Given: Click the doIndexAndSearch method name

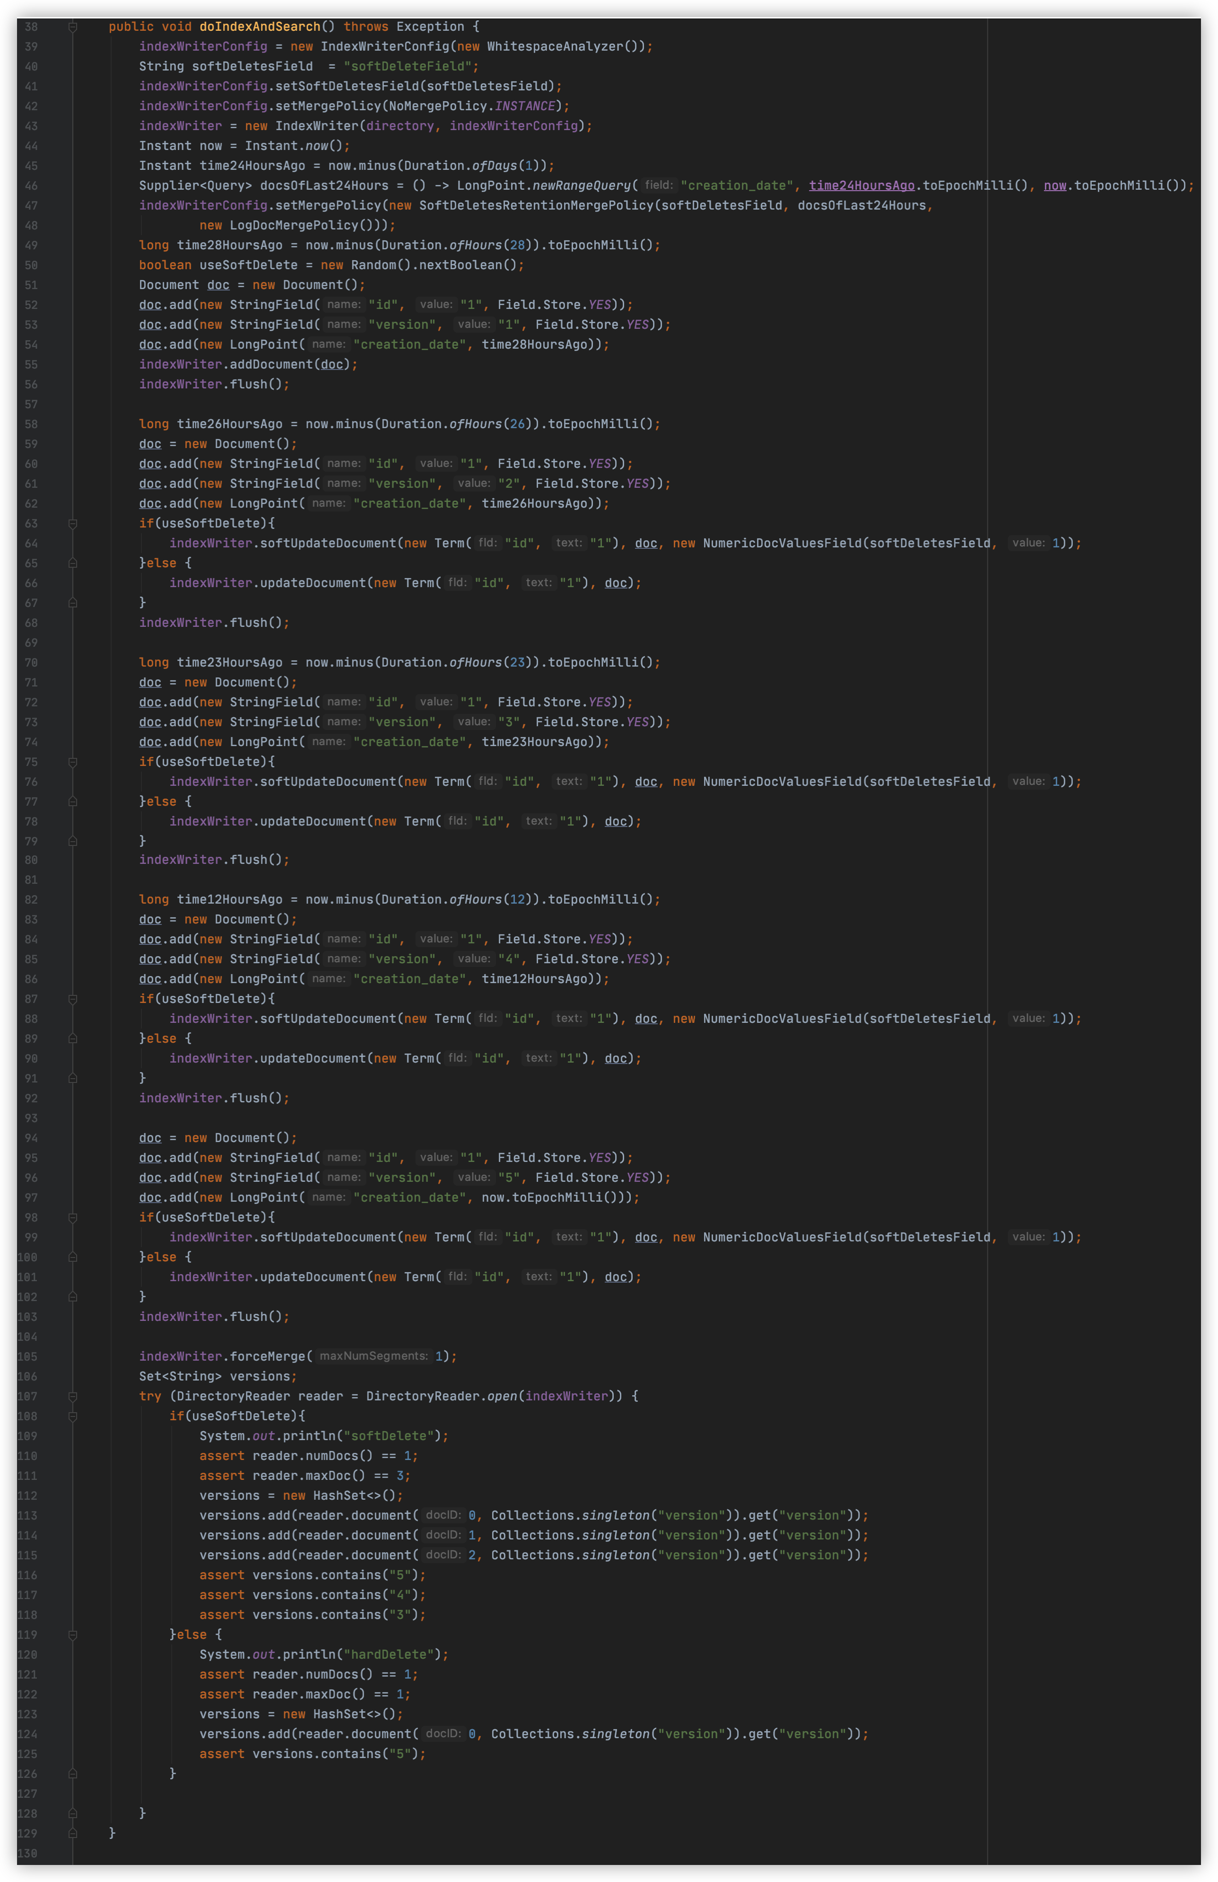Looking at the screenshot, I should tap(259, 27).
